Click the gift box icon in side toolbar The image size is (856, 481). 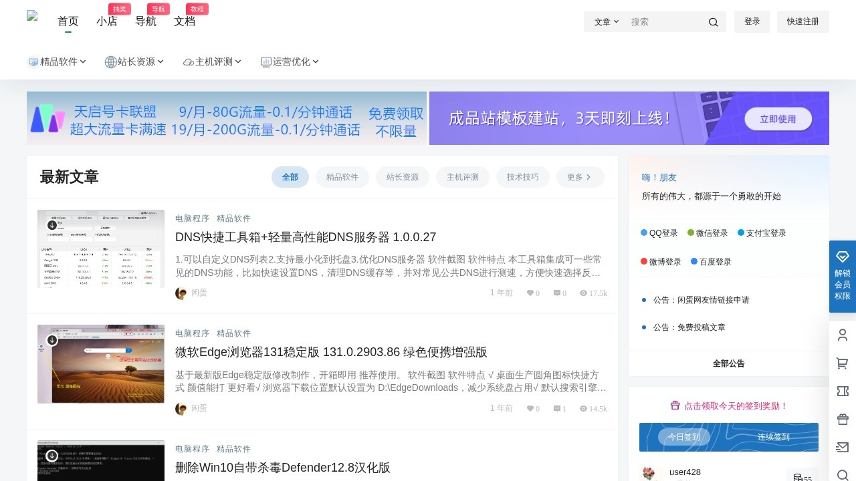[x=843, y=420]
